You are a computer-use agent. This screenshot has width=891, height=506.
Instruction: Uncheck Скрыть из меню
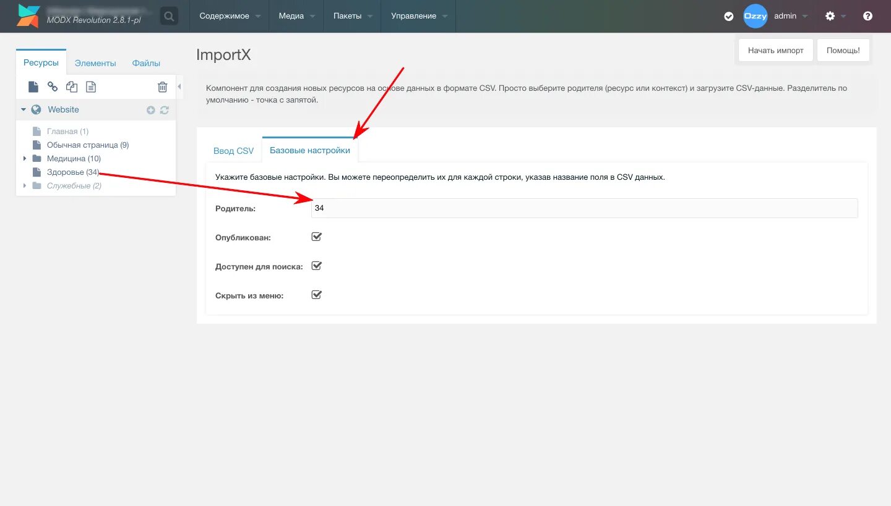pyautogui.click(x=316, y=295)
